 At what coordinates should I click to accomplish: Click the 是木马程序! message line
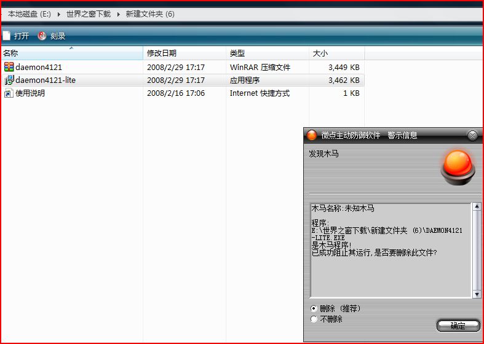point(331,245)
